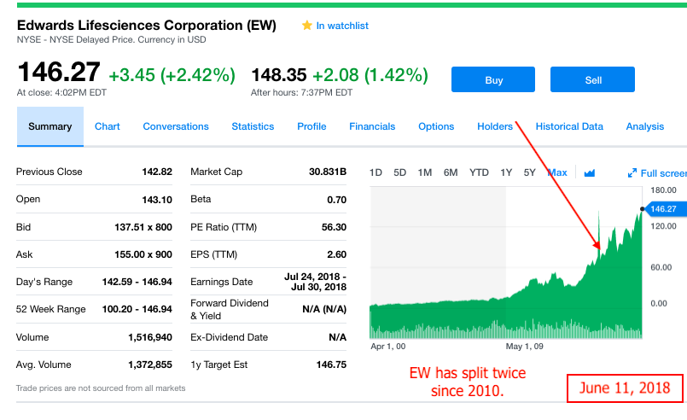Click the 180.00 y-axis label
Viewport: 687px width, 420px height.
point(663,190)
